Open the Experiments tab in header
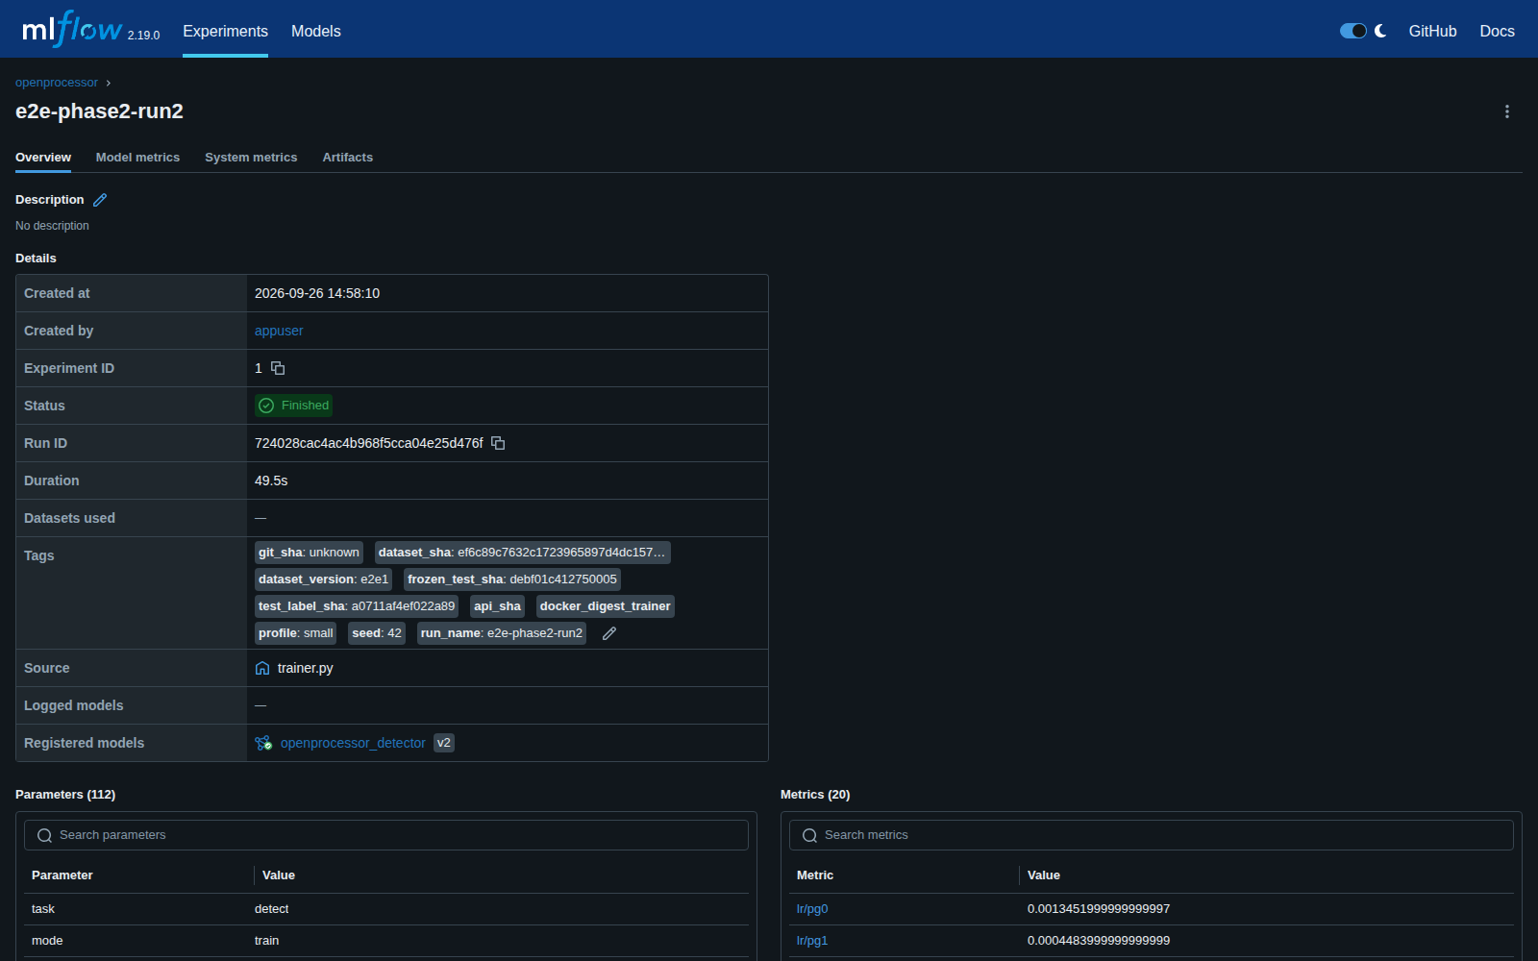This screenshot has width=1538, height=961. (x=225, y=31)
